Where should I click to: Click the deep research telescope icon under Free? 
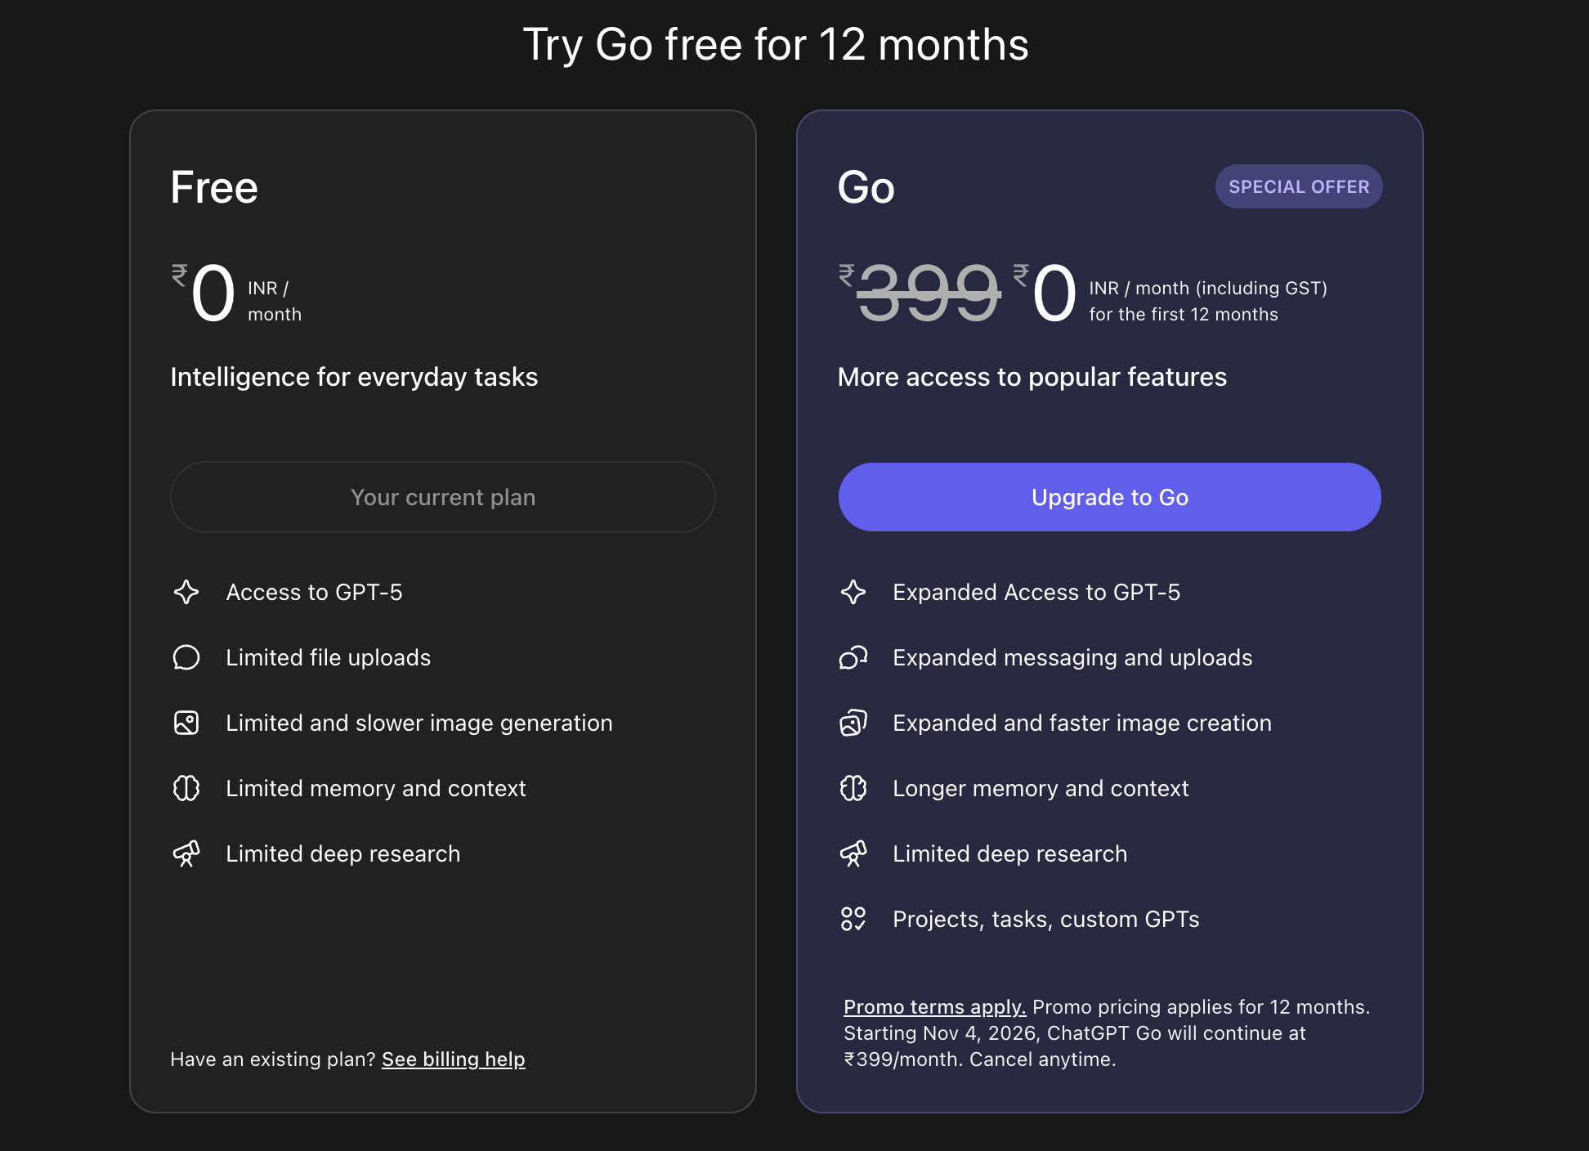[x=187, y=853]
